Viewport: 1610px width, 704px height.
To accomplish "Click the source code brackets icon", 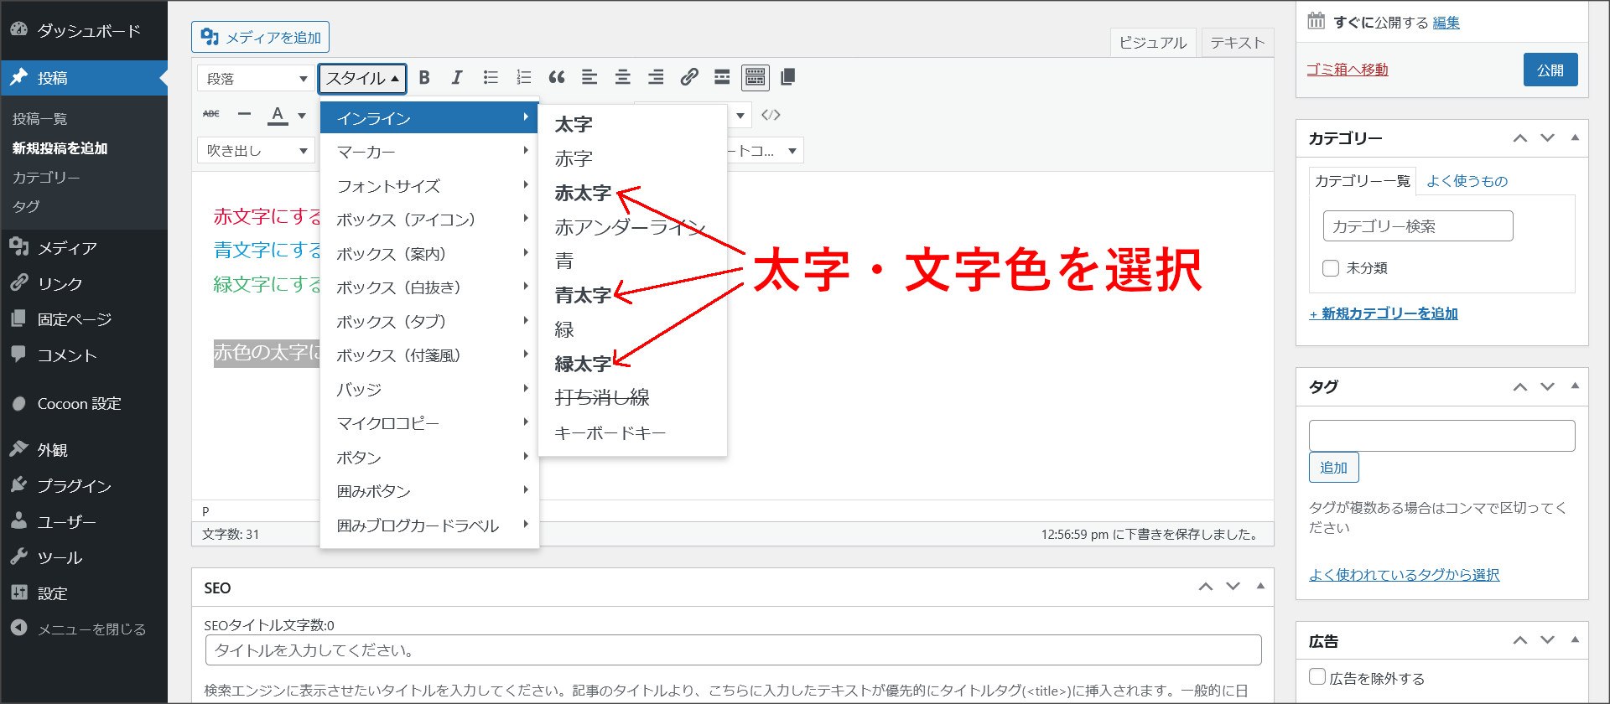I will point(771,115).
